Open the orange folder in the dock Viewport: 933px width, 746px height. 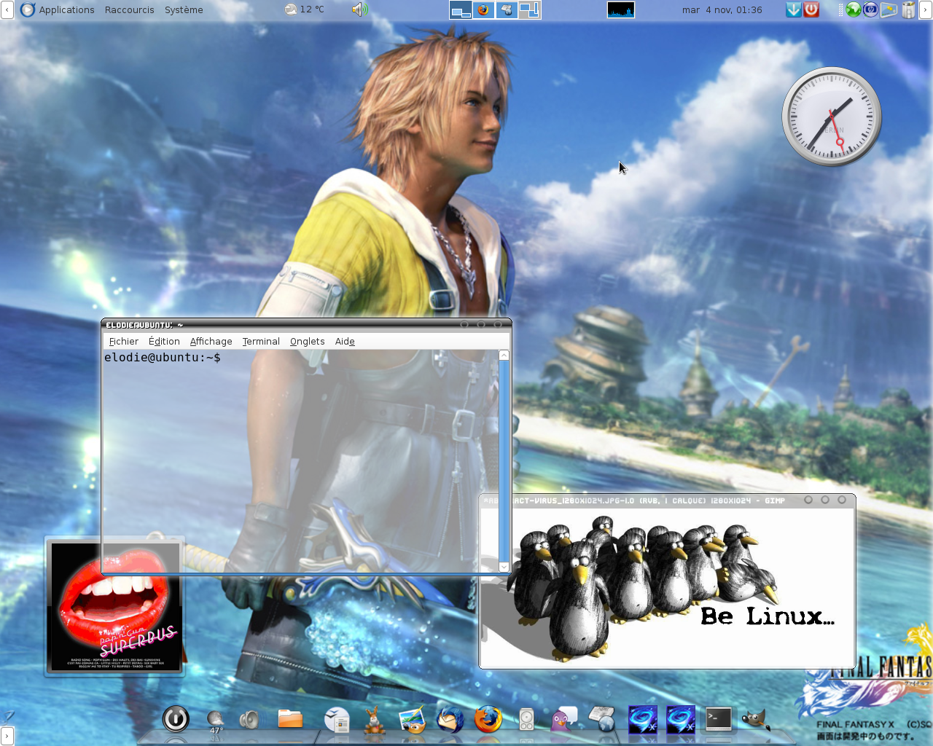(x=290, y=720)
